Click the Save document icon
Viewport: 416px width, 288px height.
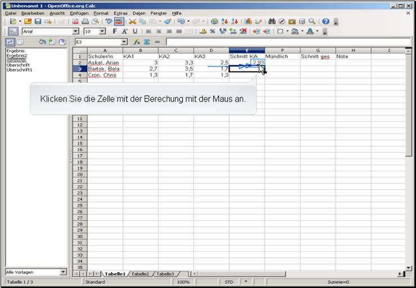(x=38, y=21)
